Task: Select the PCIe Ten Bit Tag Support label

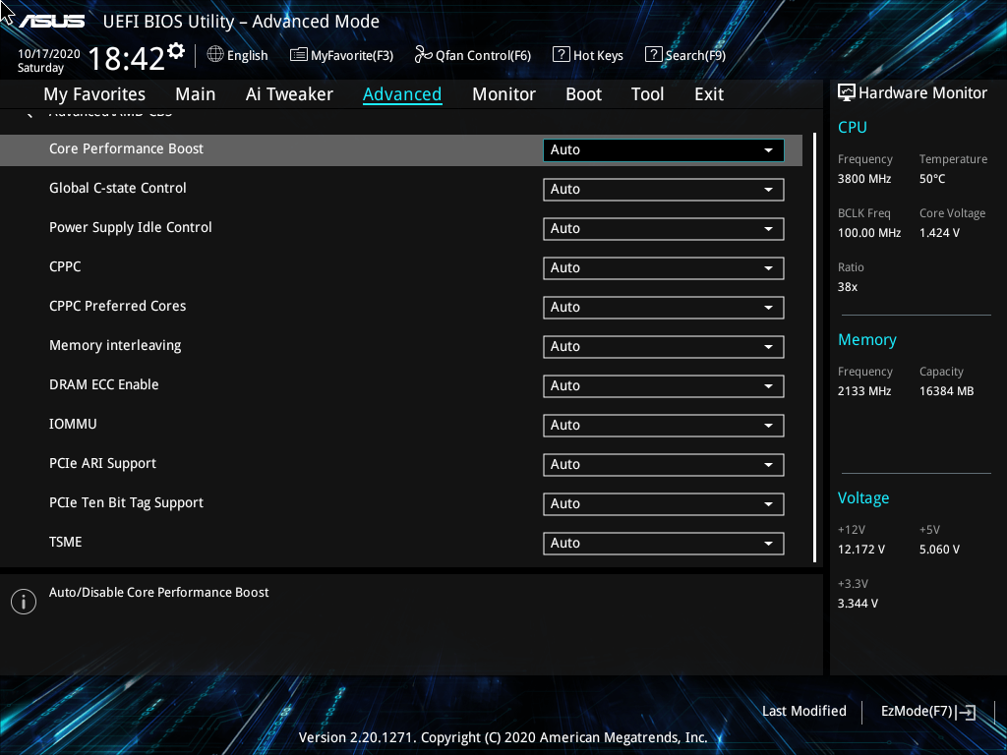Action: (127, 502)
